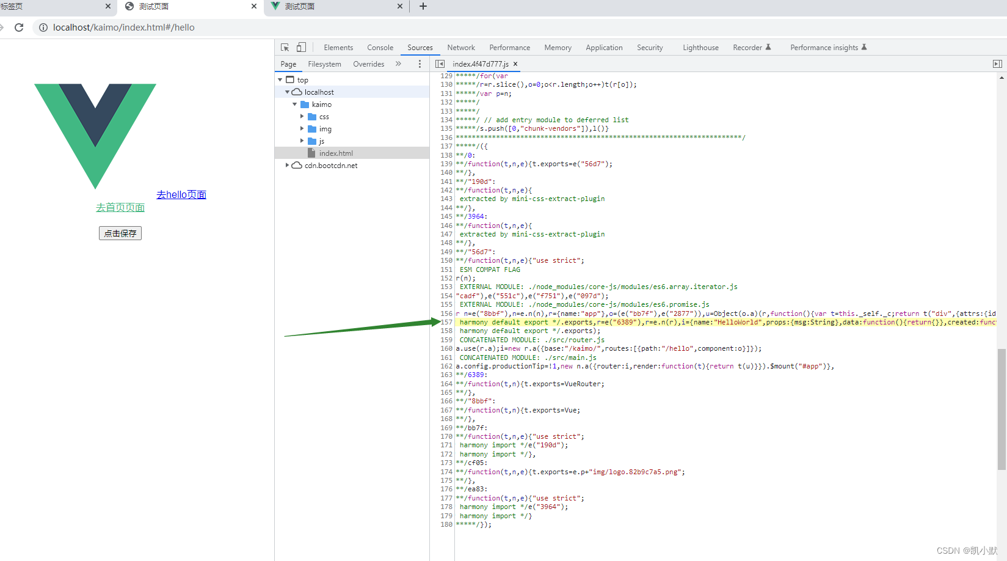Image resolution: width=1007 pixels, height=561 pixels.
Task: Open a new browser tab with plus
Action: click(x=423, y=6)
